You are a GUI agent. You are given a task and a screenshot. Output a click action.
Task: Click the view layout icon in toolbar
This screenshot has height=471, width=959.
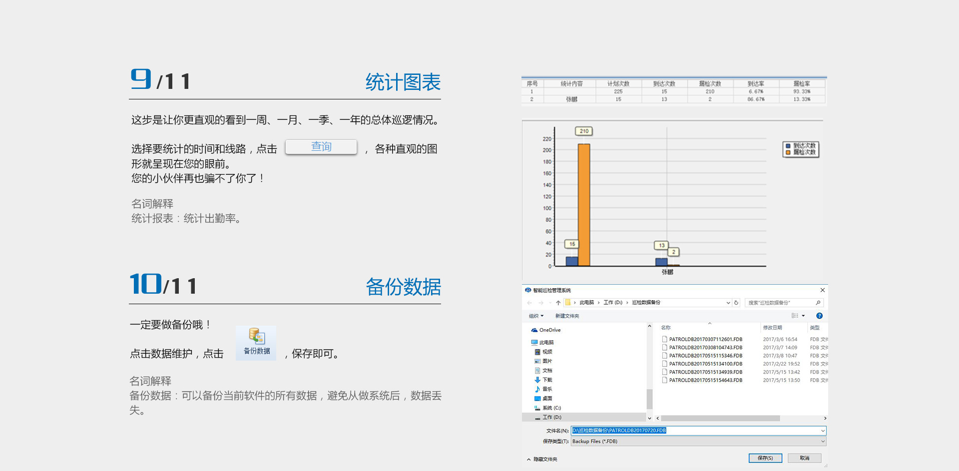(795, 316)
